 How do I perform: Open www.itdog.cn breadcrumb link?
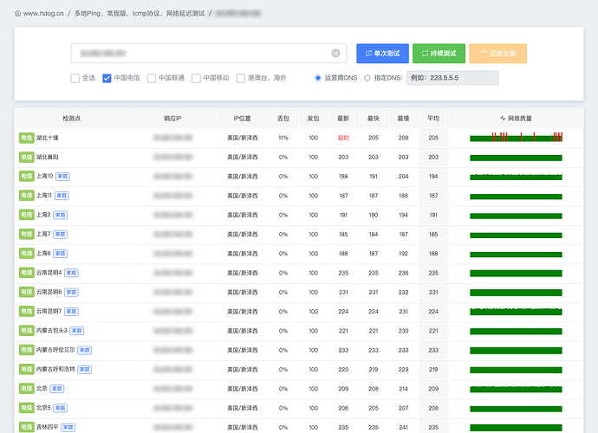pyautogui.click(x=43, y=13)
